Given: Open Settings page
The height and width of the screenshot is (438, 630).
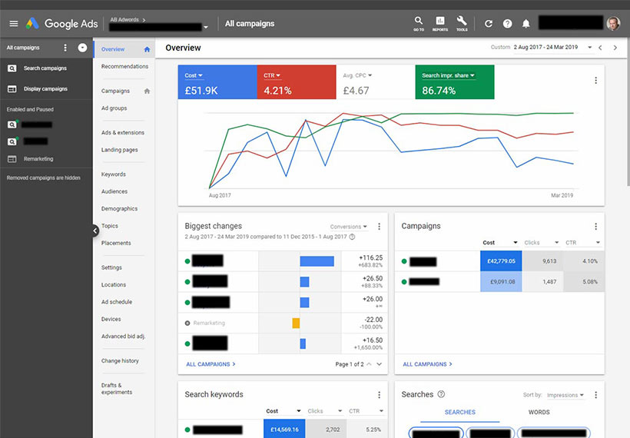Looking at the screenshot, I should [111, 267].
